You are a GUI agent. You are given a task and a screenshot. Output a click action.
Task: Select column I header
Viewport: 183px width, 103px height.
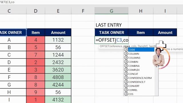[165, 11]
